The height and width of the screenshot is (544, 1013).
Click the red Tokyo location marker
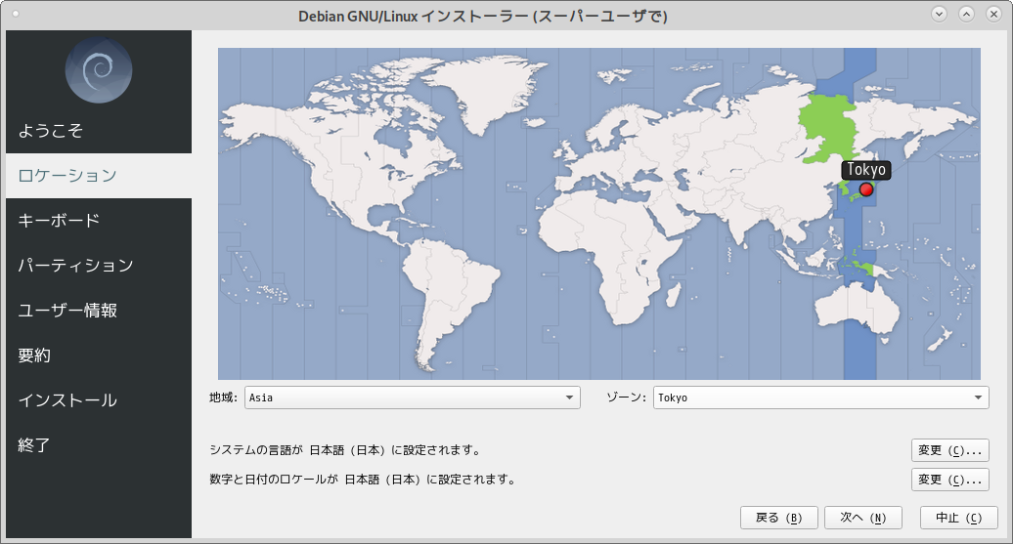pyautogui.click(x=866, y=189)
